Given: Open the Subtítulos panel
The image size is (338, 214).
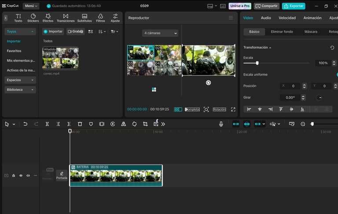Looking at the screenshot, I should pyautogui.click(x=84, y=18).
